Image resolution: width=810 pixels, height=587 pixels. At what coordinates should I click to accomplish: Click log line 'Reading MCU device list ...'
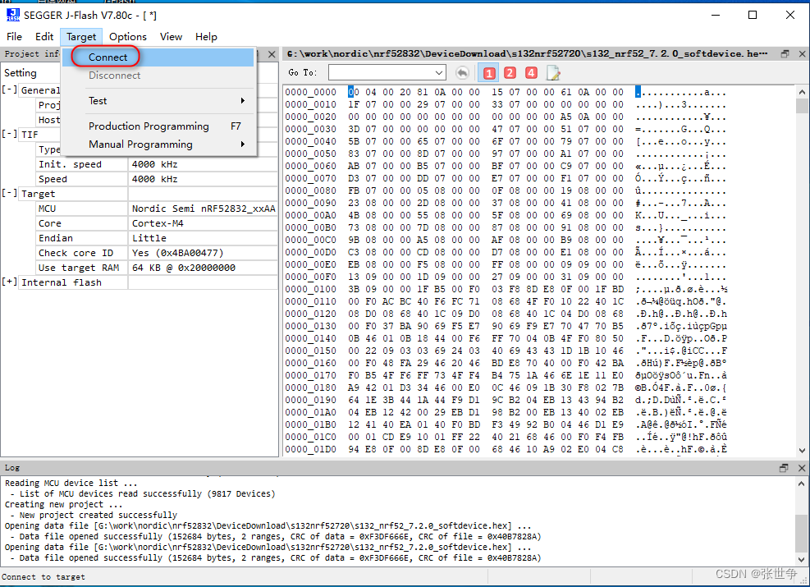pyautogui.click(x=71, y=483)
